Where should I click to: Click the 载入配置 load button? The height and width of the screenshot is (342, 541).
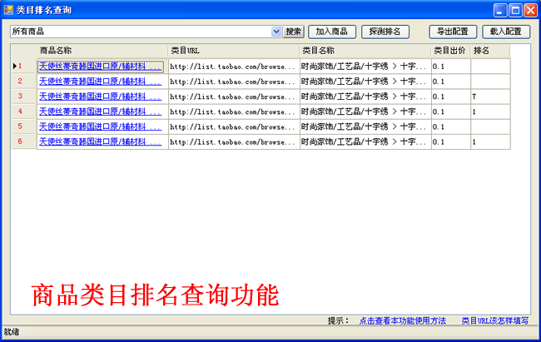pos(505,32)
